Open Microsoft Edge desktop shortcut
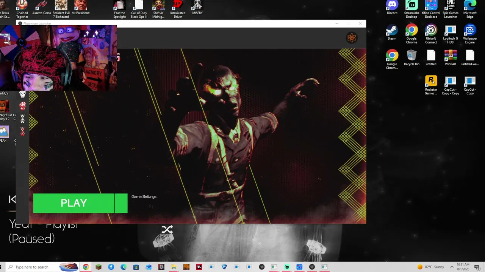Image resolution: width=485 pixels, height=272 pixels. (470, 9)
